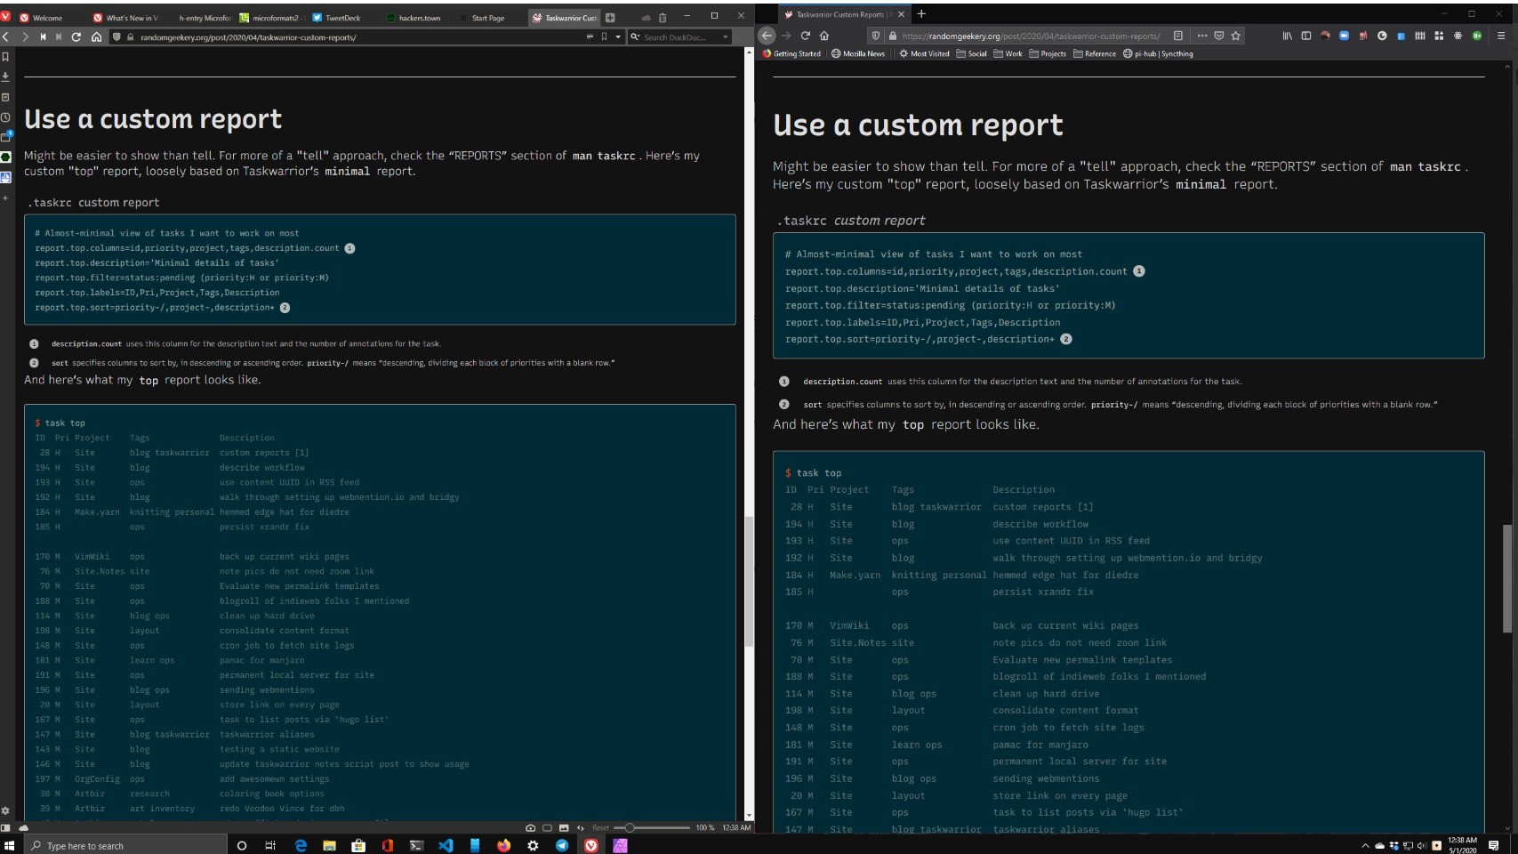1518x854 pixels.
Task: Open Windows notification center
Action: pyautogui.click(x=1494, y=845)
